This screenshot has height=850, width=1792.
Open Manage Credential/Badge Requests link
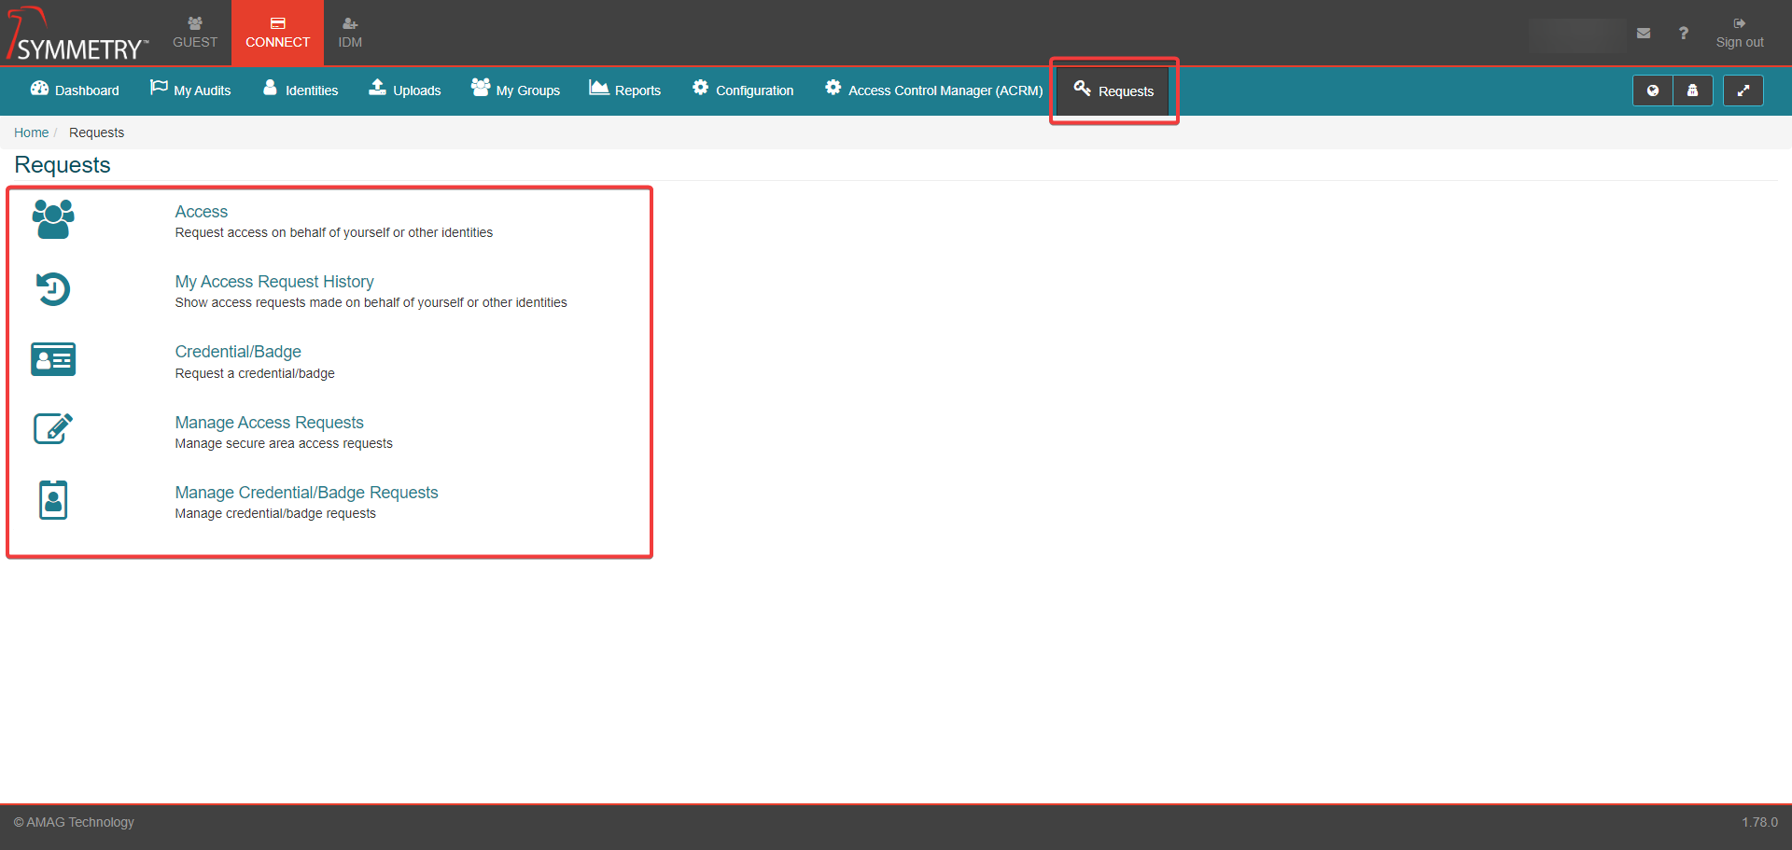306,493
